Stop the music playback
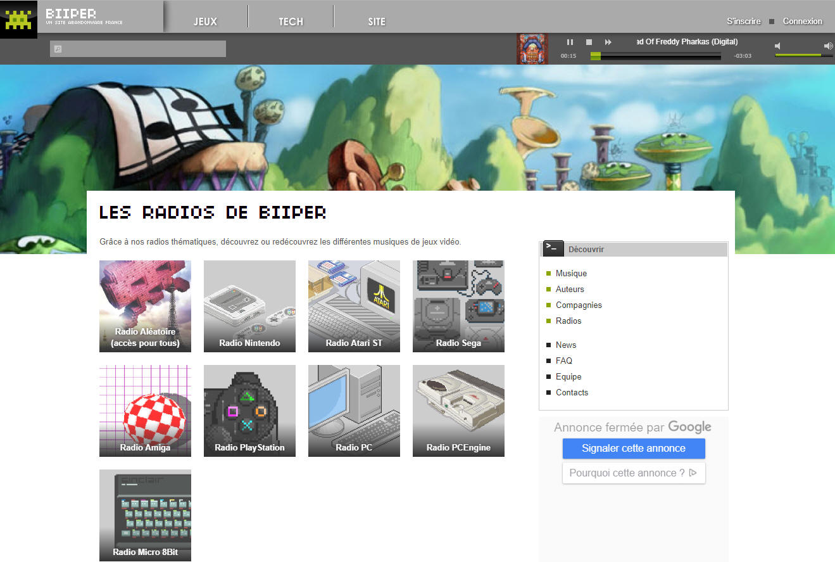This screenshot has width=835, height=562. click(589, 42)
